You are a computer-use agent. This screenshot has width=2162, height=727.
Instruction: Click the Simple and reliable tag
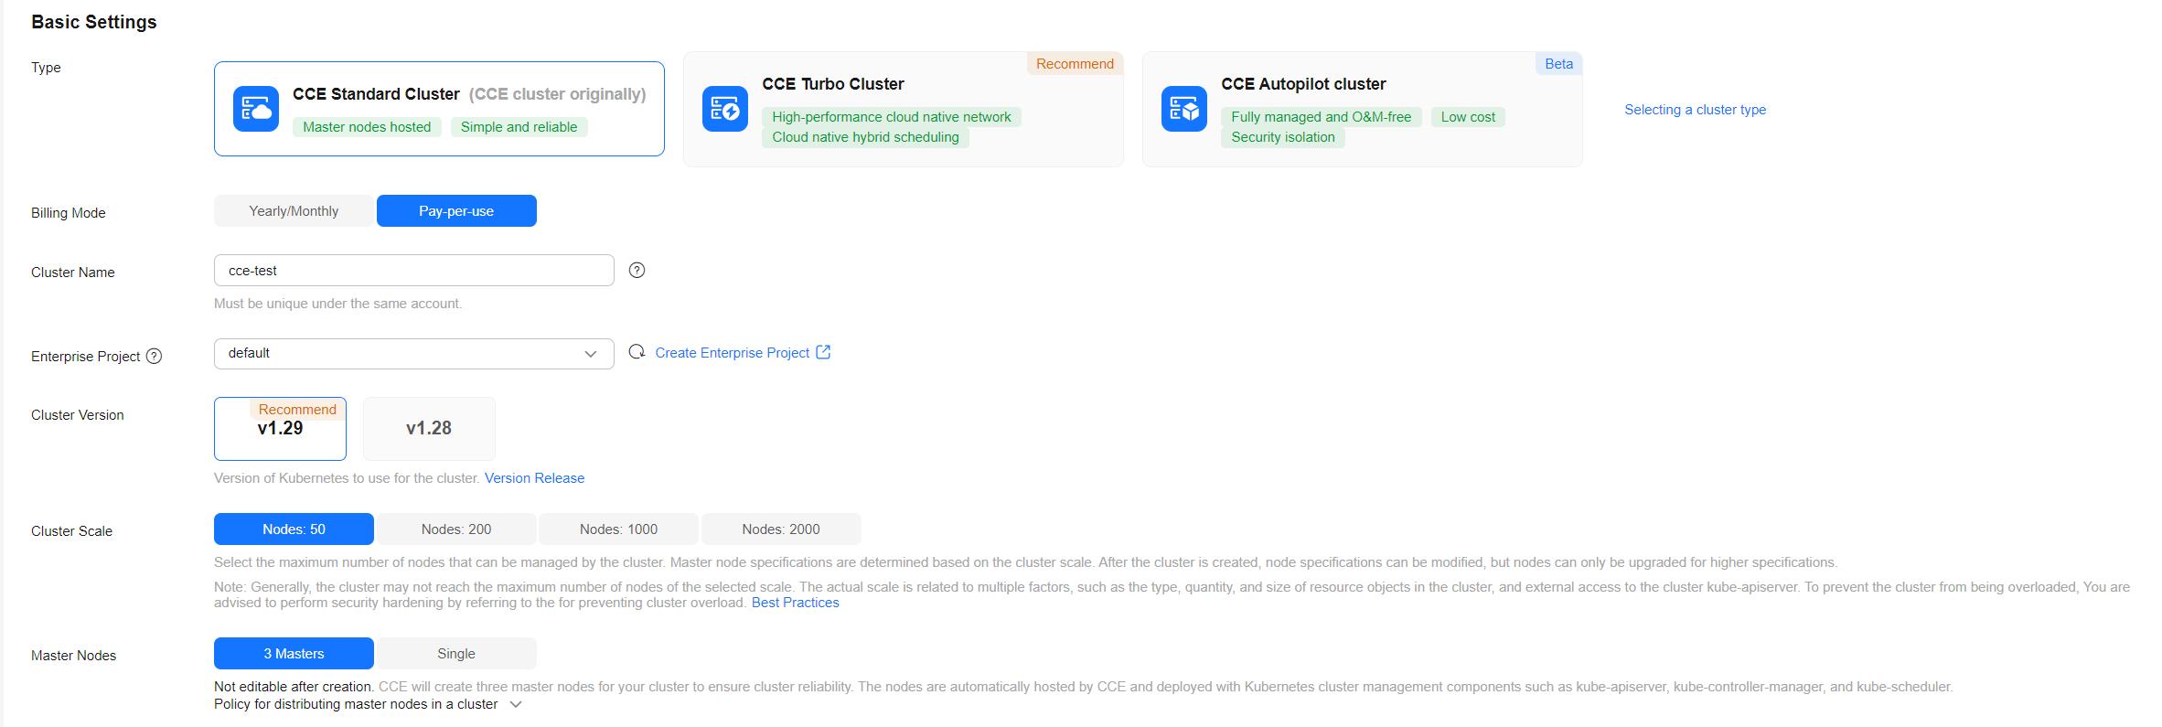click(519, 127)
